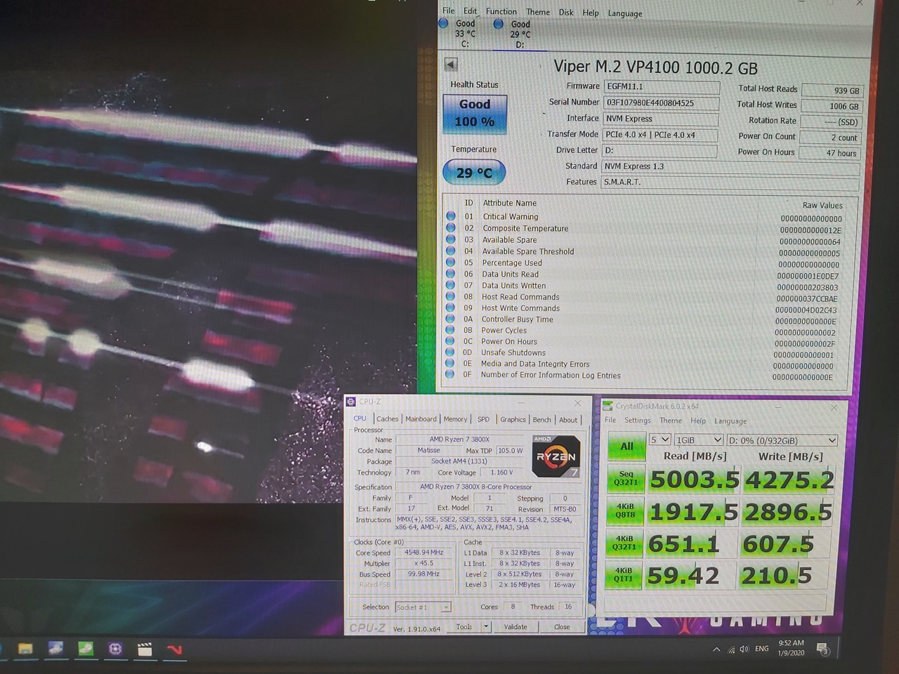899x674 pixels.
Task: Click the Good 100% health status box
Action: tap(475, 113)
